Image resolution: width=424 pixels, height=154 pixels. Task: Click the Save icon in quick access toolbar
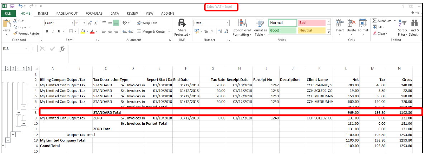13,6
